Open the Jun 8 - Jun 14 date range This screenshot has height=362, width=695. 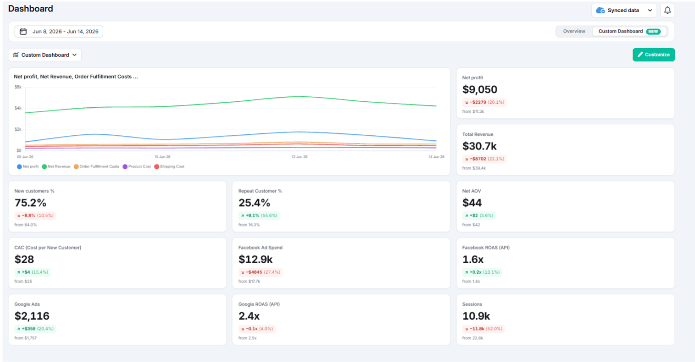click(x=59, y=31)
